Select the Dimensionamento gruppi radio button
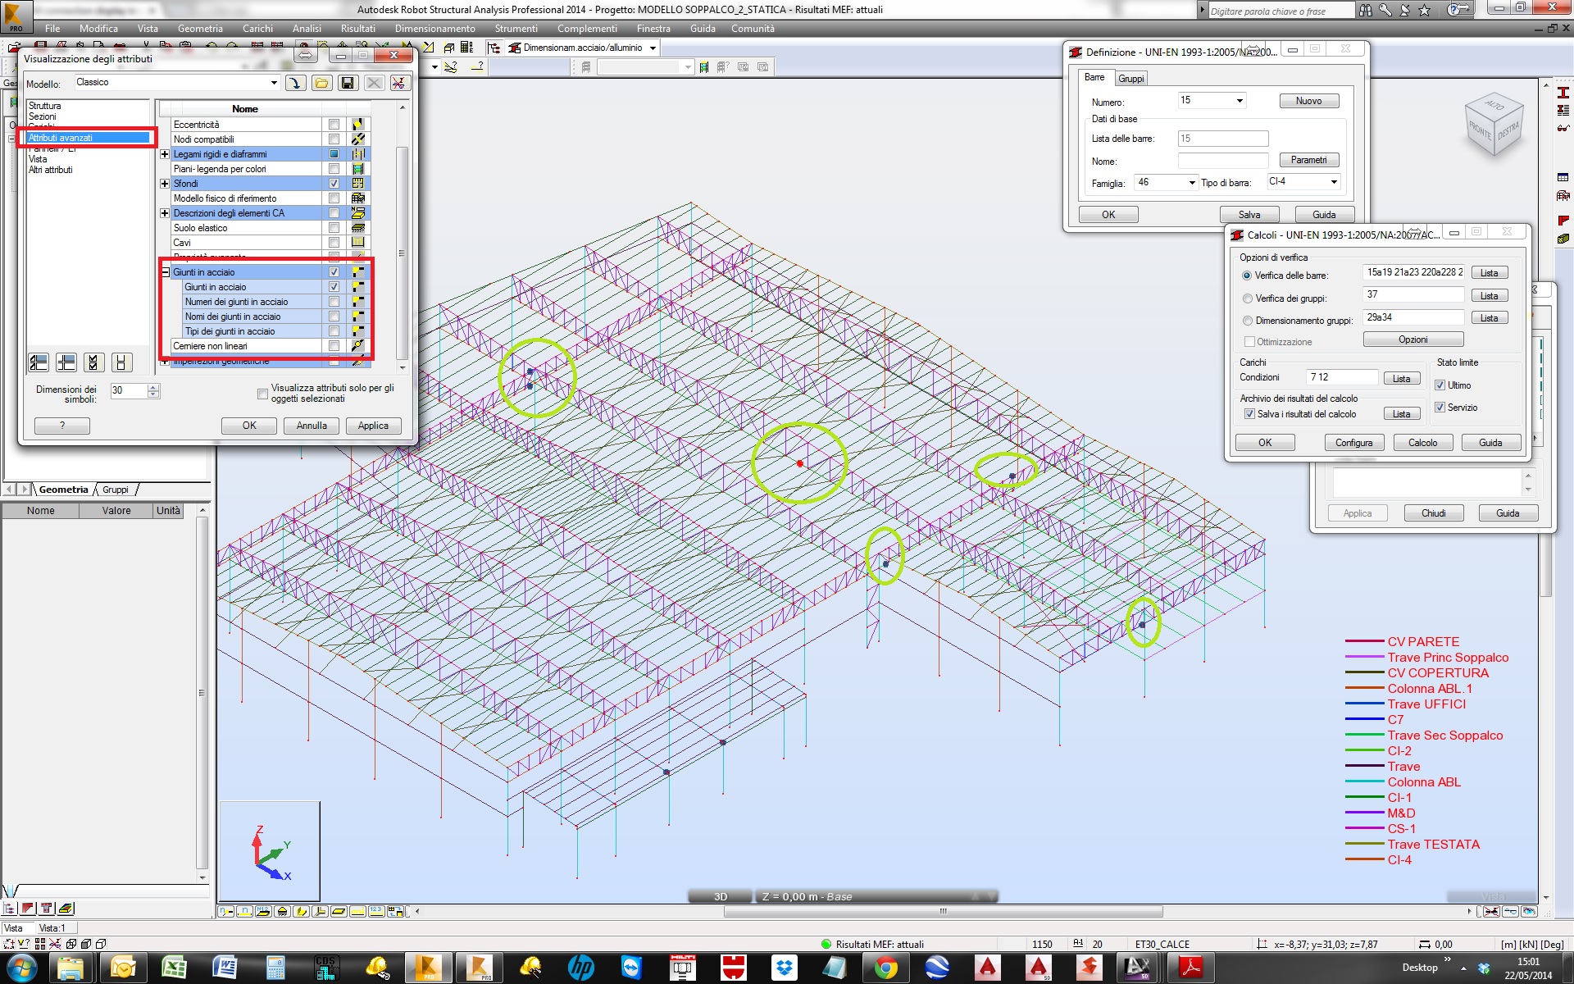This screenshot has width=1574, height=984. click(1247, 321)
